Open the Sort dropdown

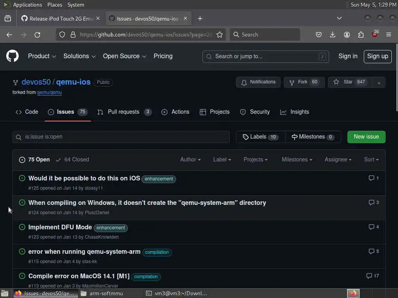371,159
